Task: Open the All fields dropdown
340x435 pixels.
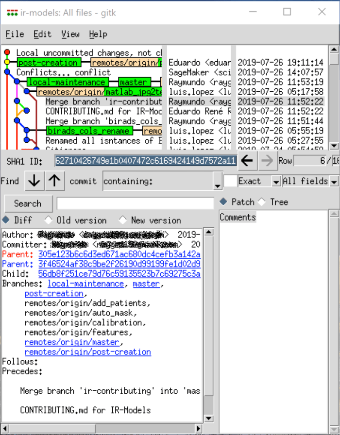Action: [334, 182]
